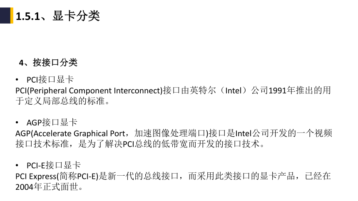Click the yellow stripe beside the title
Screen dimensions: 358x201
[12, 15]
